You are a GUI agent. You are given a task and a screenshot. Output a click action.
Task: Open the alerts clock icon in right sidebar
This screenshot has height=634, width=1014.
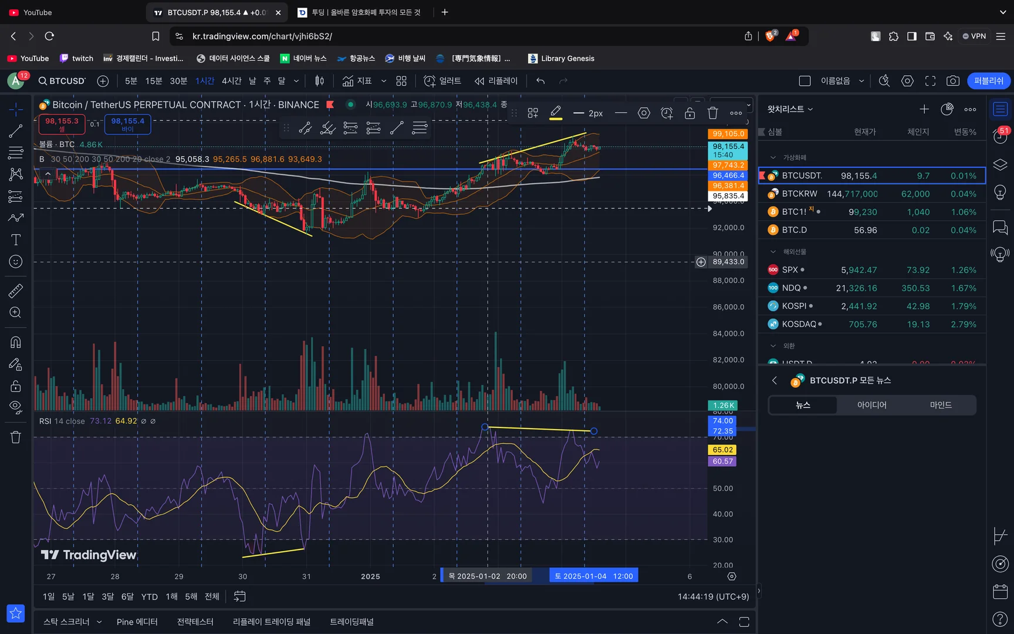click(x=1001, y=136)
